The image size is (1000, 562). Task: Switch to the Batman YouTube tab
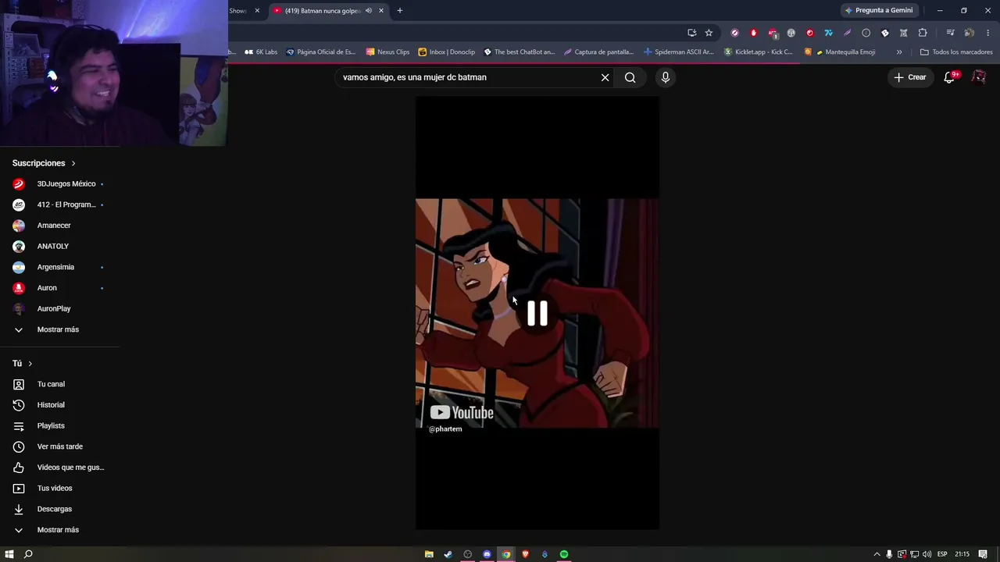click(x=322, y=11)
